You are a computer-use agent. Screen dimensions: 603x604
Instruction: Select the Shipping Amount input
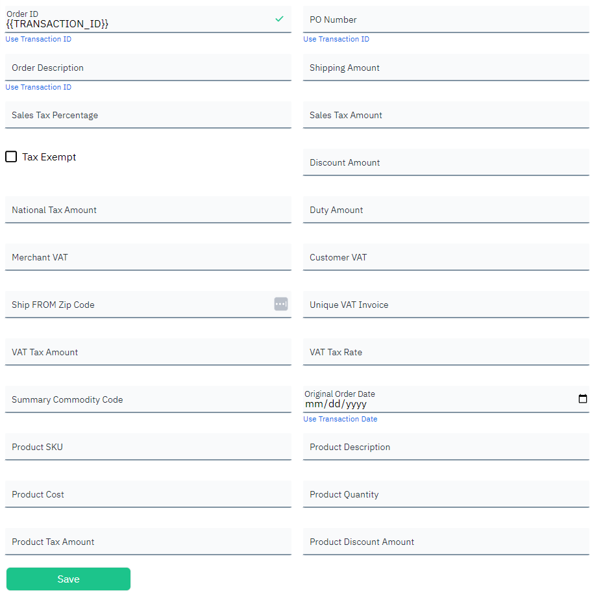[446, 68]
